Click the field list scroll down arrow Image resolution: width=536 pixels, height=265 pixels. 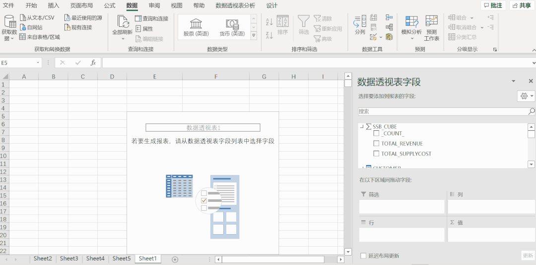[531, 165]
